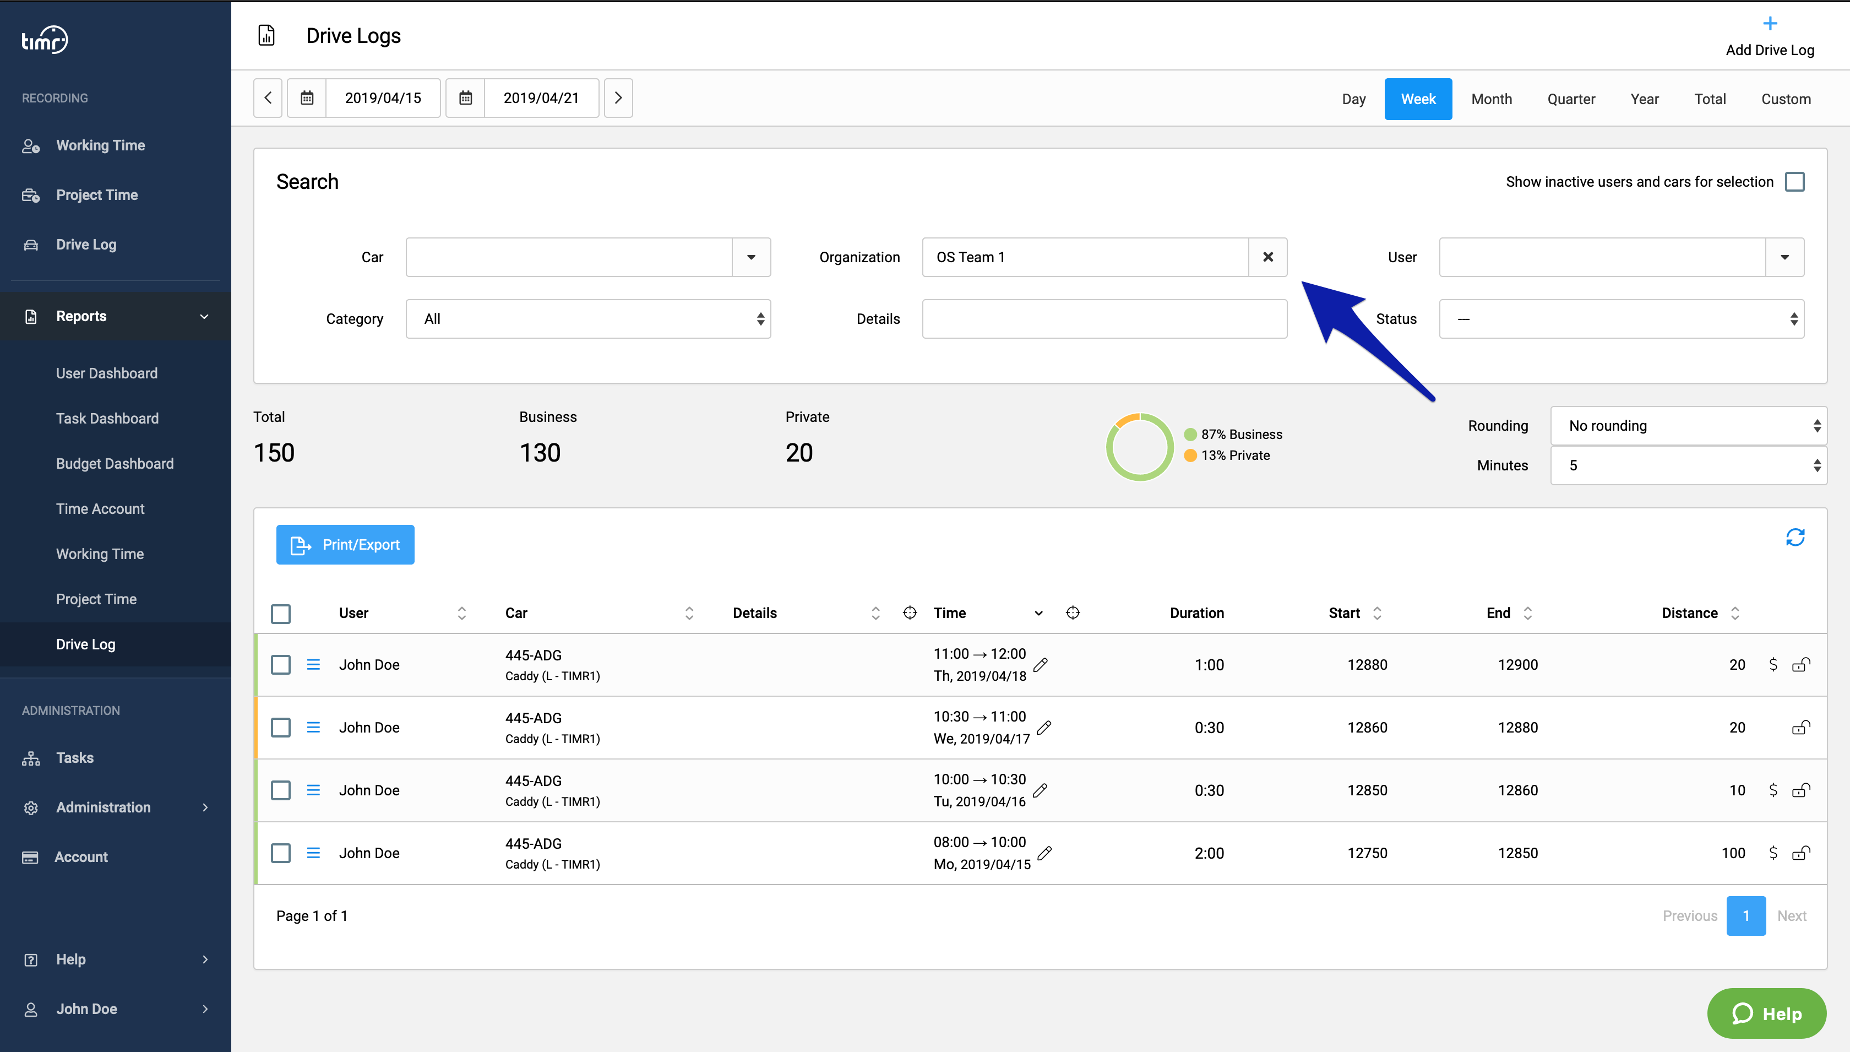This screenshot has height=1052, width=1850.
Task: Click lock icon on 2019/04/18 row
Action: (1801, 665)
